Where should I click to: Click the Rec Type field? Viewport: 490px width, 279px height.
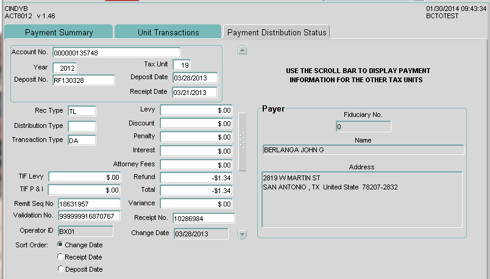(x=81, y=111)
